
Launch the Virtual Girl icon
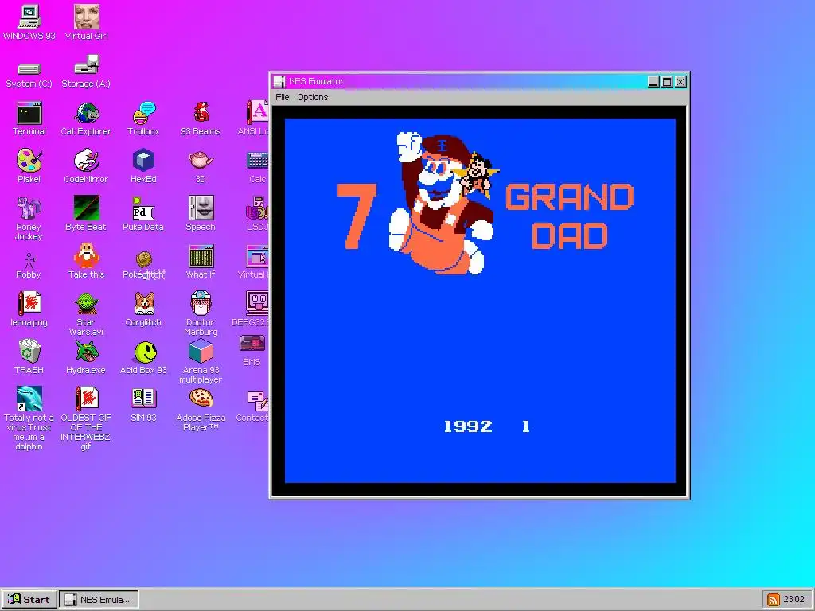point(86,18)
